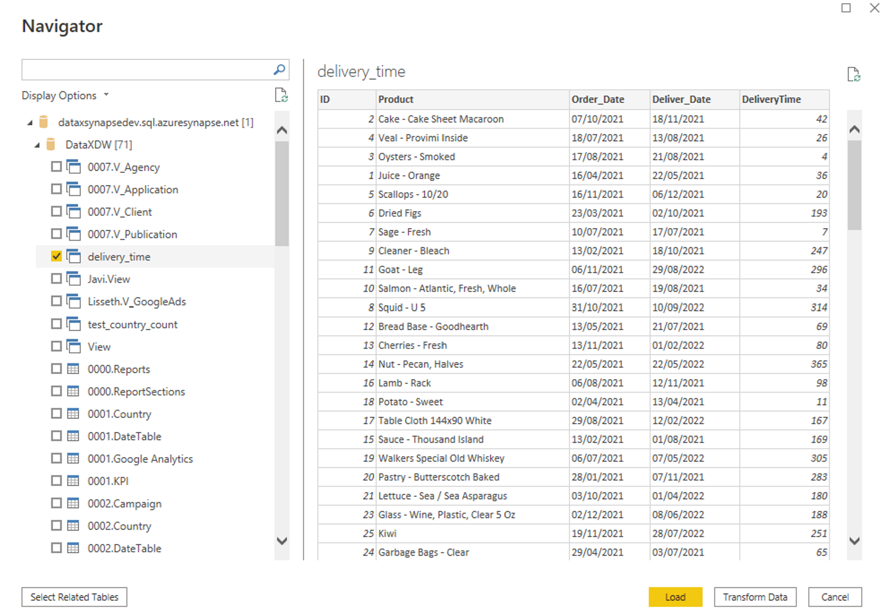Collapse the DataXDW database node
The image size is (883, 612).
37,145
